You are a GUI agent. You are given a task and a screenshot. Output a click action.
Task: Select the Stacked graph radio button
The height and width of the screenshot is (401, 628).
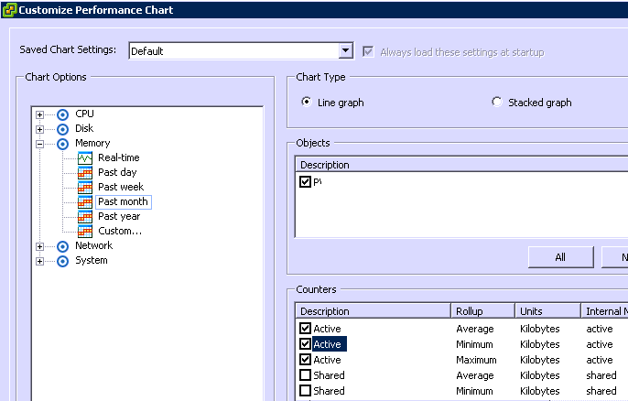pyautogui.click(x=497, y=103)
